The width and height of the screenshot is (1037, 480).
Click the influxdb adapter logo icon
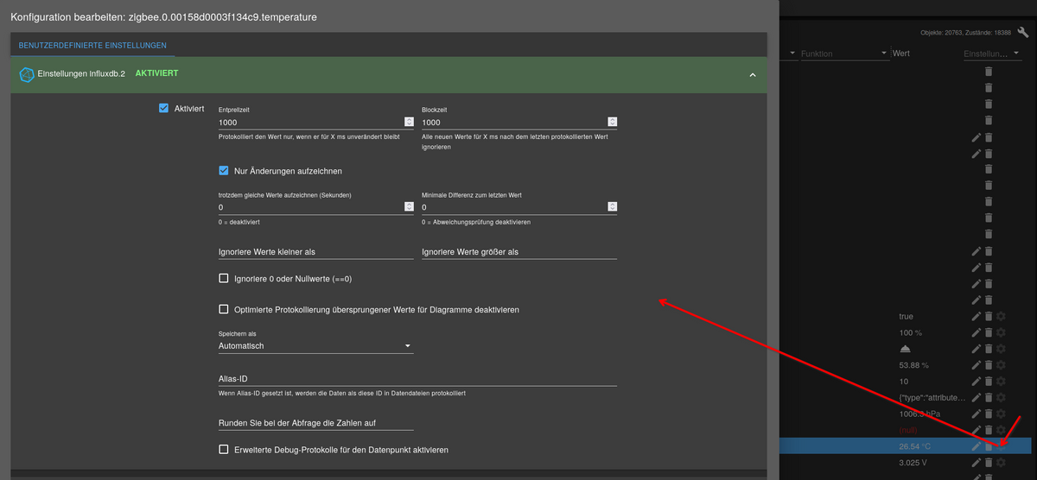click(x=26, y=74)
